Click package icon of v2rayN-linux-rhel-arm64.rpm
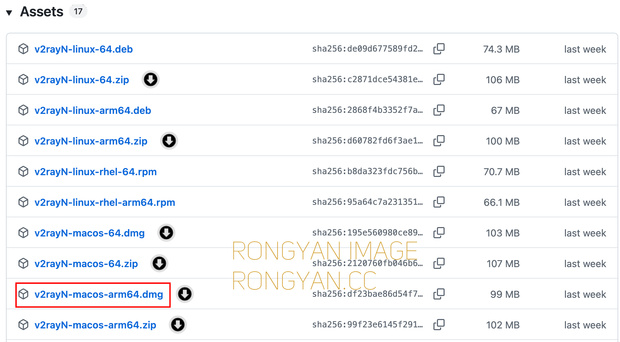The image size is (620, 342). coord(23,202)
